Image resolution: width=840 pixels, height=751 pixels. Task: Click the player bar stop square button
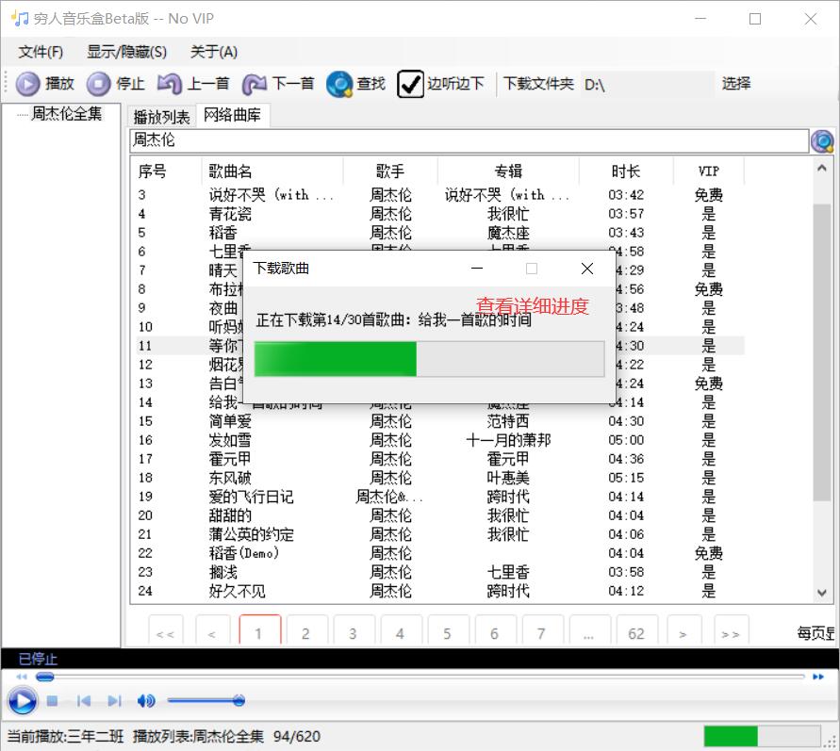[x=52, y=701]
